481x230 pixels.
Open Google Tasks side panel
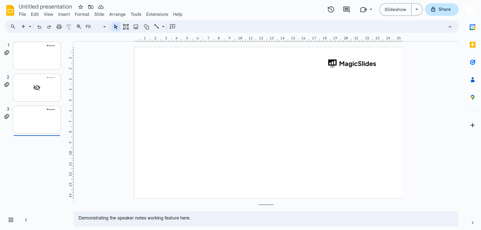click(472, 62)
